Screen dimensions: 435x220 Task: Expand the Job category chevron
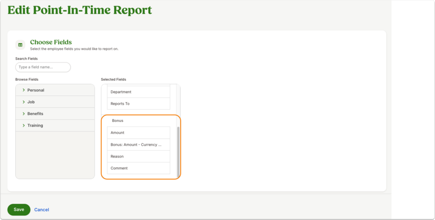tap(23, 102)
